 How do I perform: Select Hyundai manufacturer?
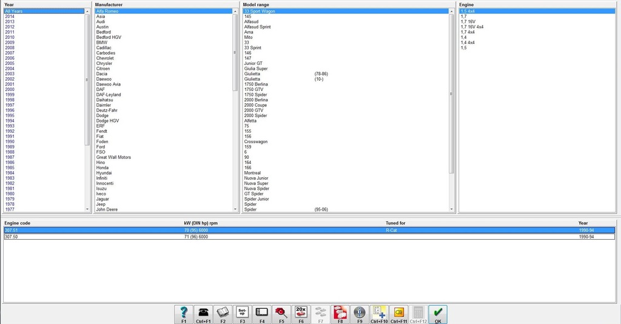tap(104, 173)
